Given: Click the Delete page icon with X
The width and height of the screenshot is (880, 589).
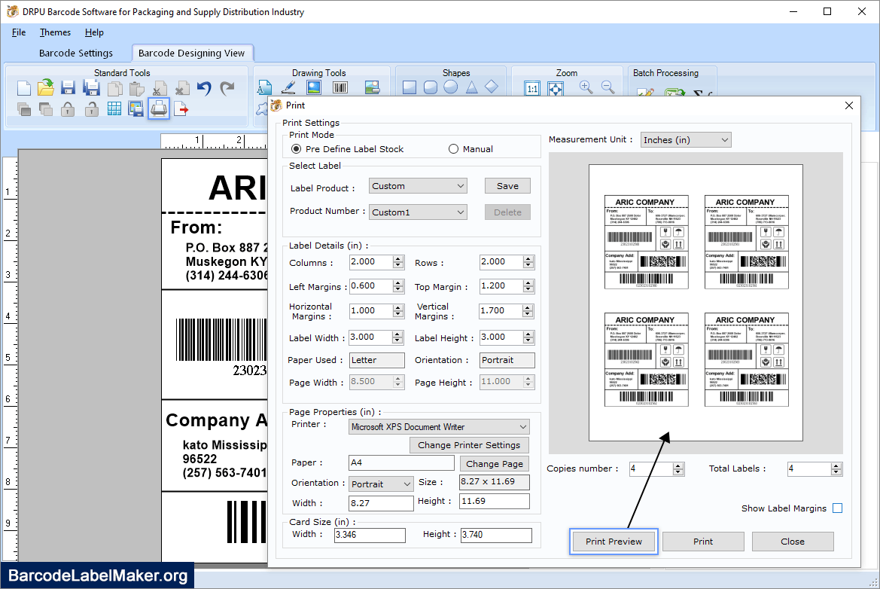Looking at the screenshot, I should tap(182, 89).
